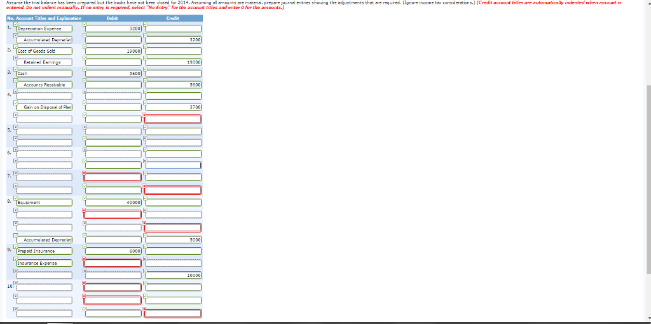651x324 pixels.
Task: Select the debit field showing 40000
Action: [114, 203]
